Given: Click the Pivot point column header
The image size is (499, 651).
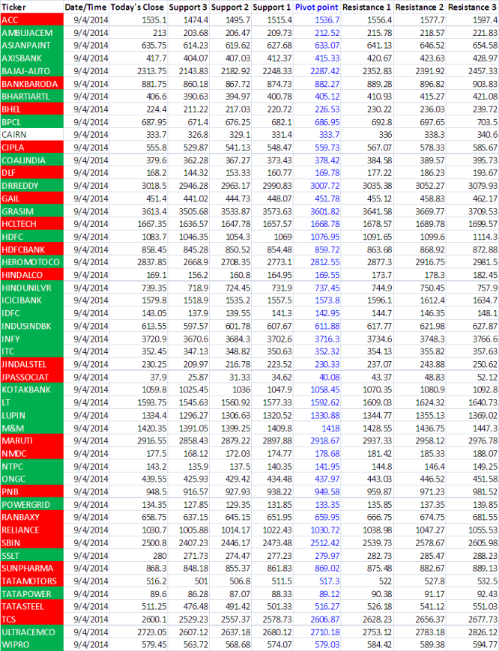Looking at the screenshot, I should [x=316, y=7].
